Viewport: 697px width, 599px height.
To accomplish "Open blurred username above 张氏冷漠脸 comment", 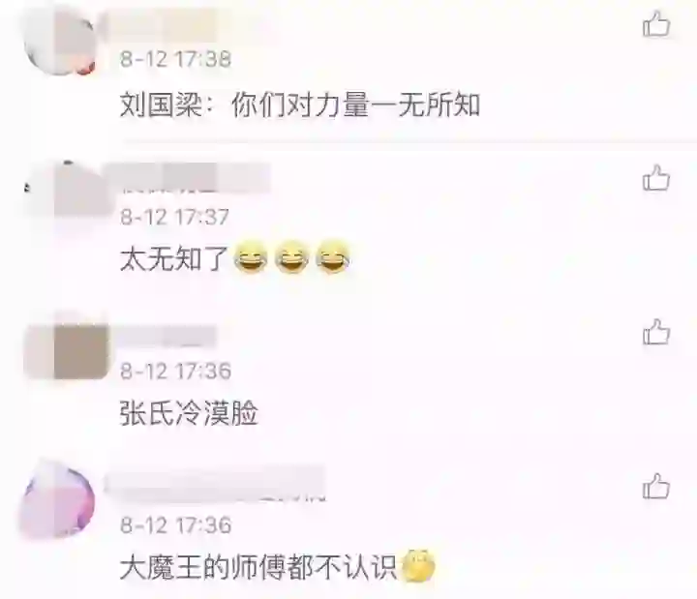I will [x=165, y=336].
